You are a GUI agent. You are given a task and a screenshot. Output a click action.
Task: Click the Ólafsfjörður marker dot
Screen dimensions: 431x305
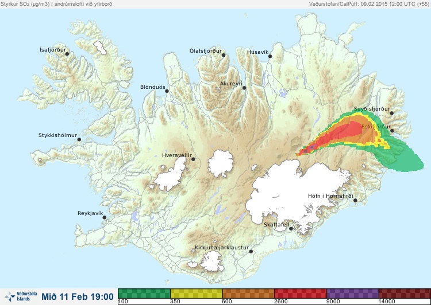[x=224, y=55]
